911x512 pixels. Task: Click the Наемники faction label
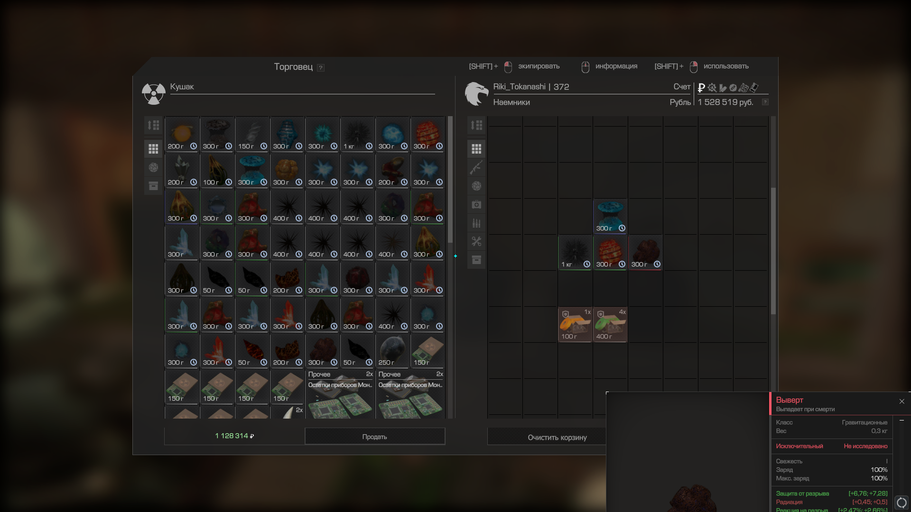point(511,102)
